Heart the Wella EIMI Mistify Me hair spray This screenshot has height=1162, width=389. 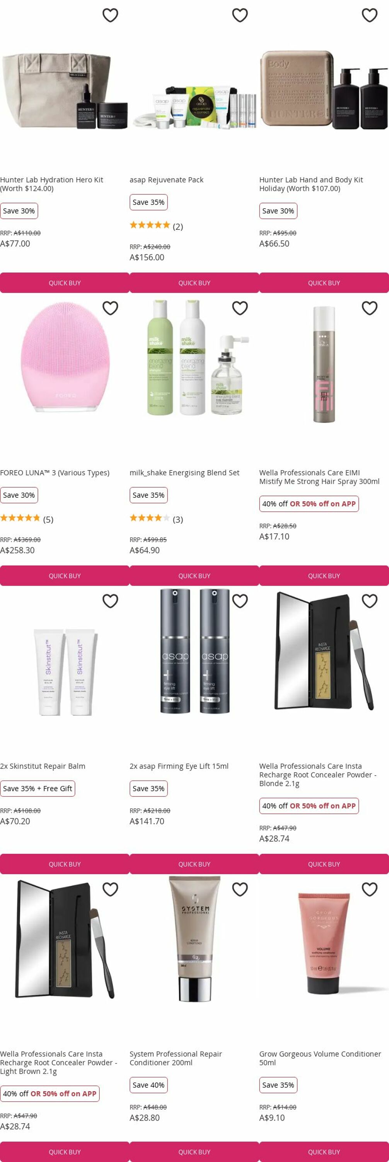(x=370, y=308)
